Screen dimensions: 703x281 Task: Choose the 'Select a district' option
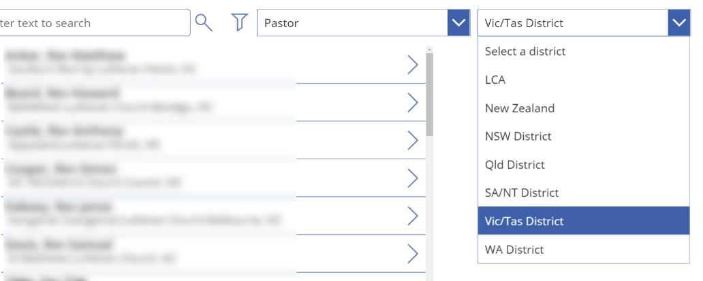tap(584, 51)
